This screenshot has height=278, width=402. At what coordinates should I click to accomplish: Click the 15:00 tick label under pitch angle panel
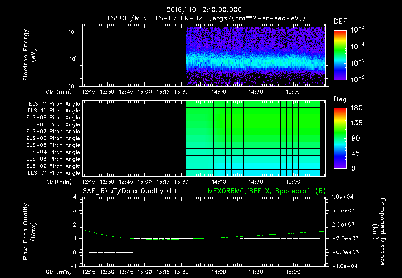293,182
